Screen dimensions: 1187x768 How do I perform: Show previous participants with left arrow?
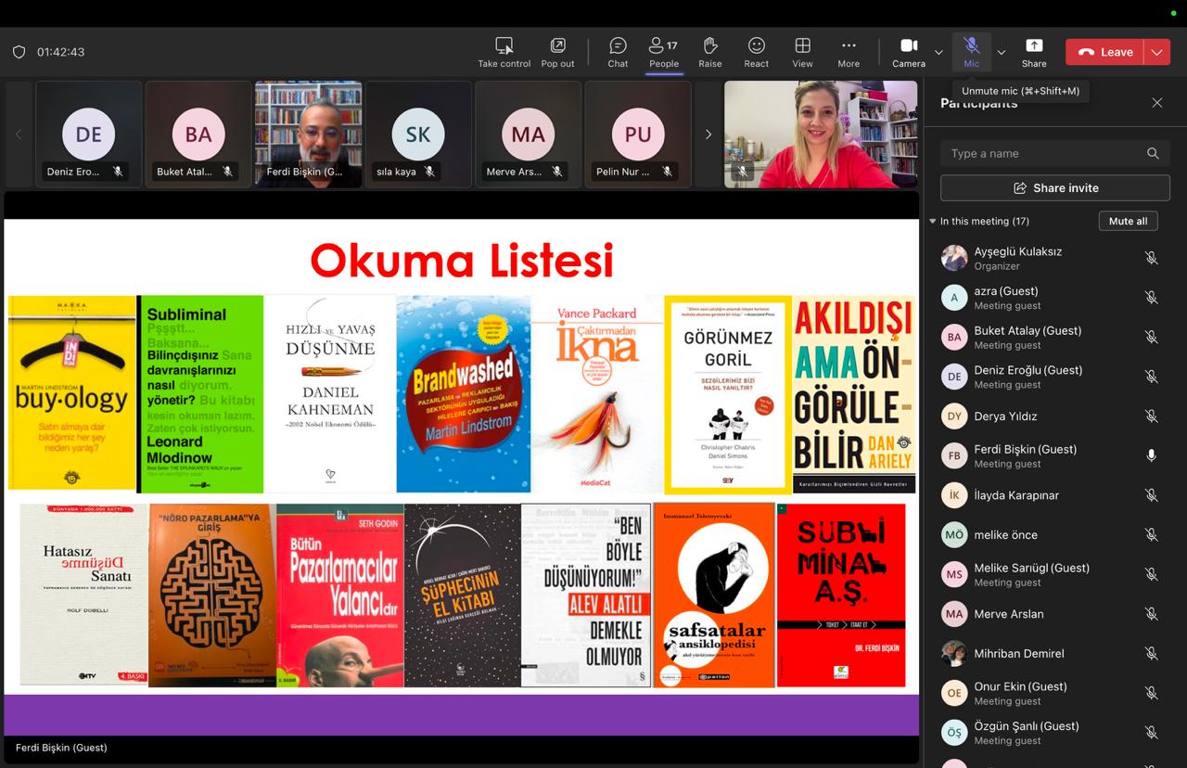[19, 134]
